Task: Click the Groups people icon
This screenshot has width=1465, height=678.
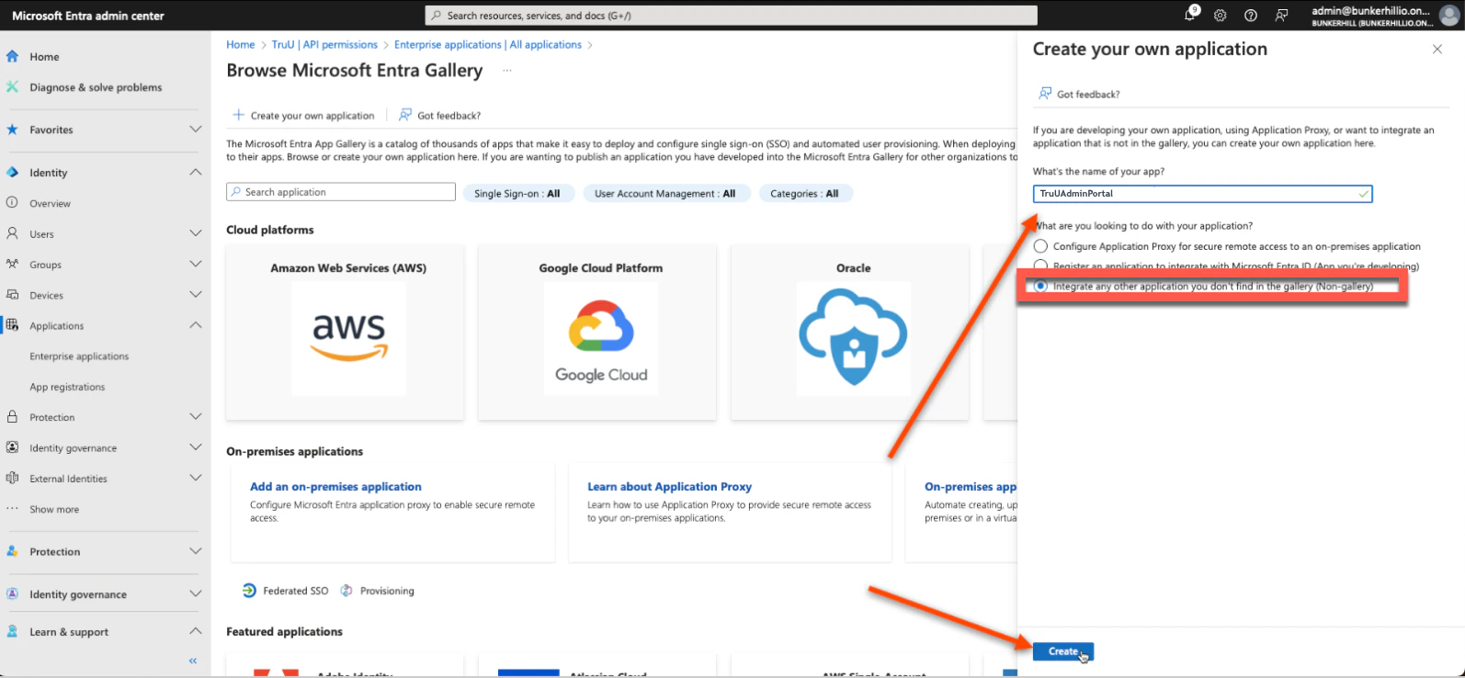Action: click(x=12, y=264)
